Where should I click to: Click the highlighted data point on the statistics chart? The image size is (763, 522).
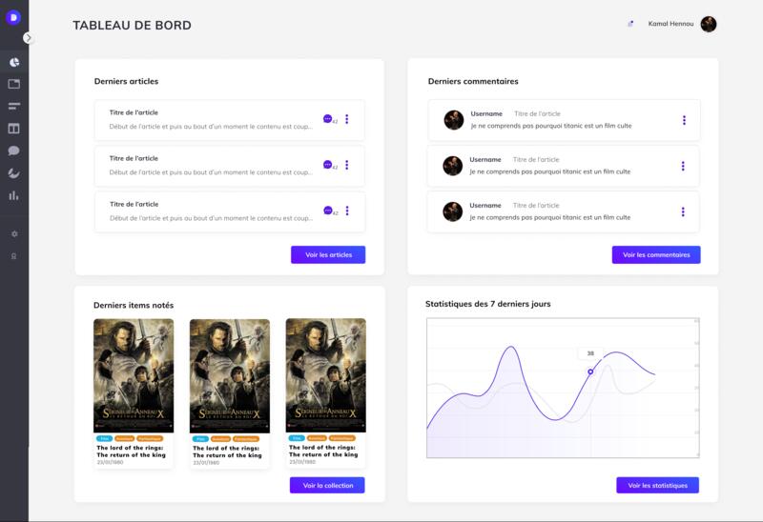pos(590,371)
